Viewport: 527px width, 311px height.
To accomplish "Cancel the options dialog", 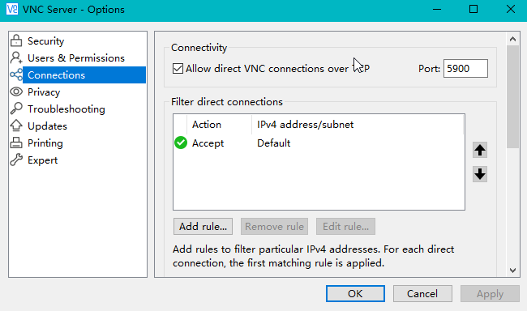I will (422, 293).
